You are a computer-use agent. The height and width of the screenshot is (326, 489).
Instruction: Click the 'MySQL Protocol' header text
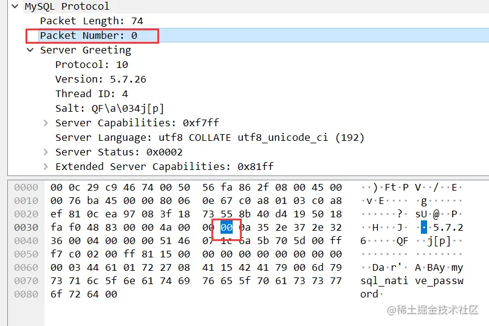[67, 6]
